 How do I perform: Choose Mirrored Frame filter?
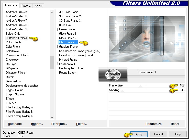(68, 60)
